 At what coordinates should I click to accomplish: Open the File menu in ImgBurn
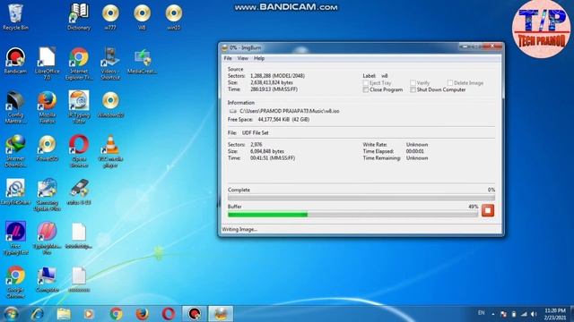point(228,58)
